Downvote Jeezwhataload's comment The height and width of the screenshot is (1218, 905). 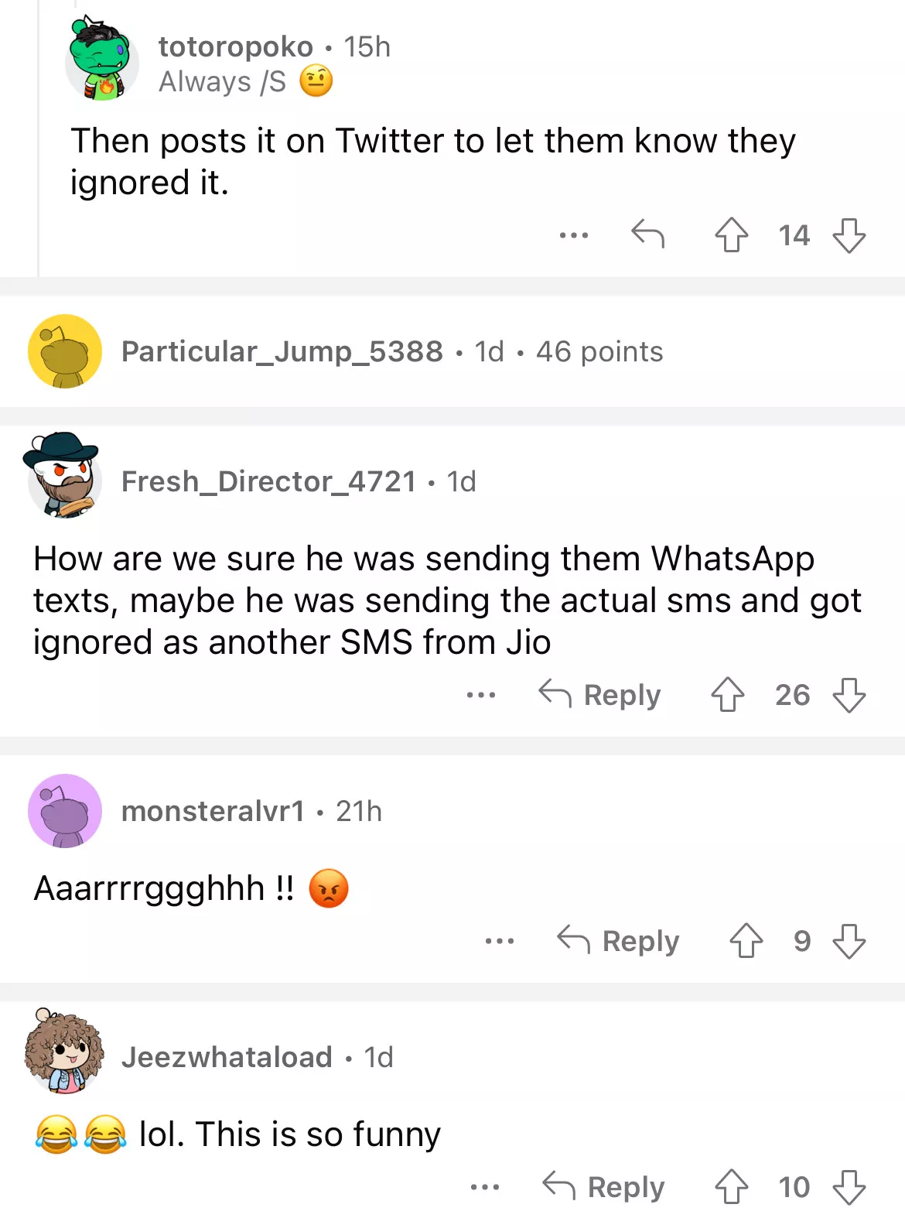pos(849,1187)
